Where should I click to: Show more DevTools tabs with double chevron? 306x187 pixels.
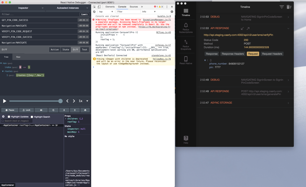[x=142, y=7]
